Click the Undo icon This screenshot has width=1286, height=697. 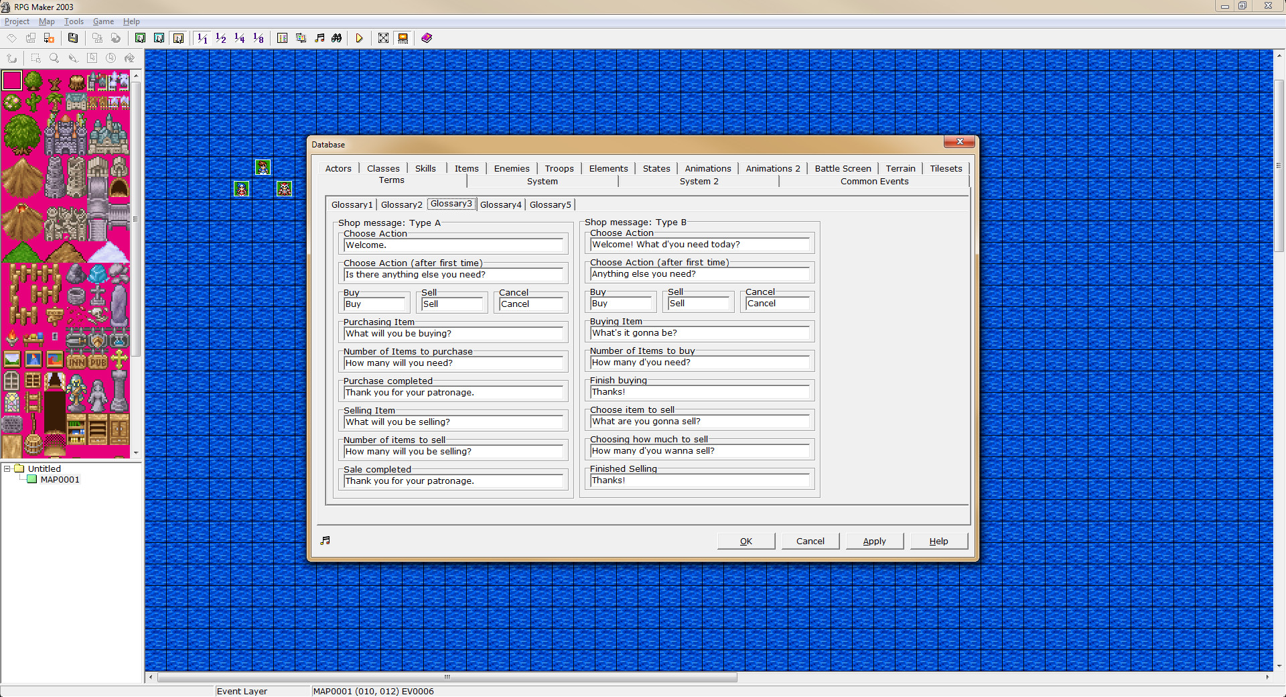(12, 58)
